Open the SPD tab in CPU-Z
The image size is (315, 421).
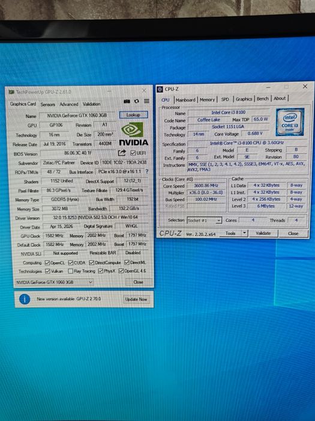(225, 99)
